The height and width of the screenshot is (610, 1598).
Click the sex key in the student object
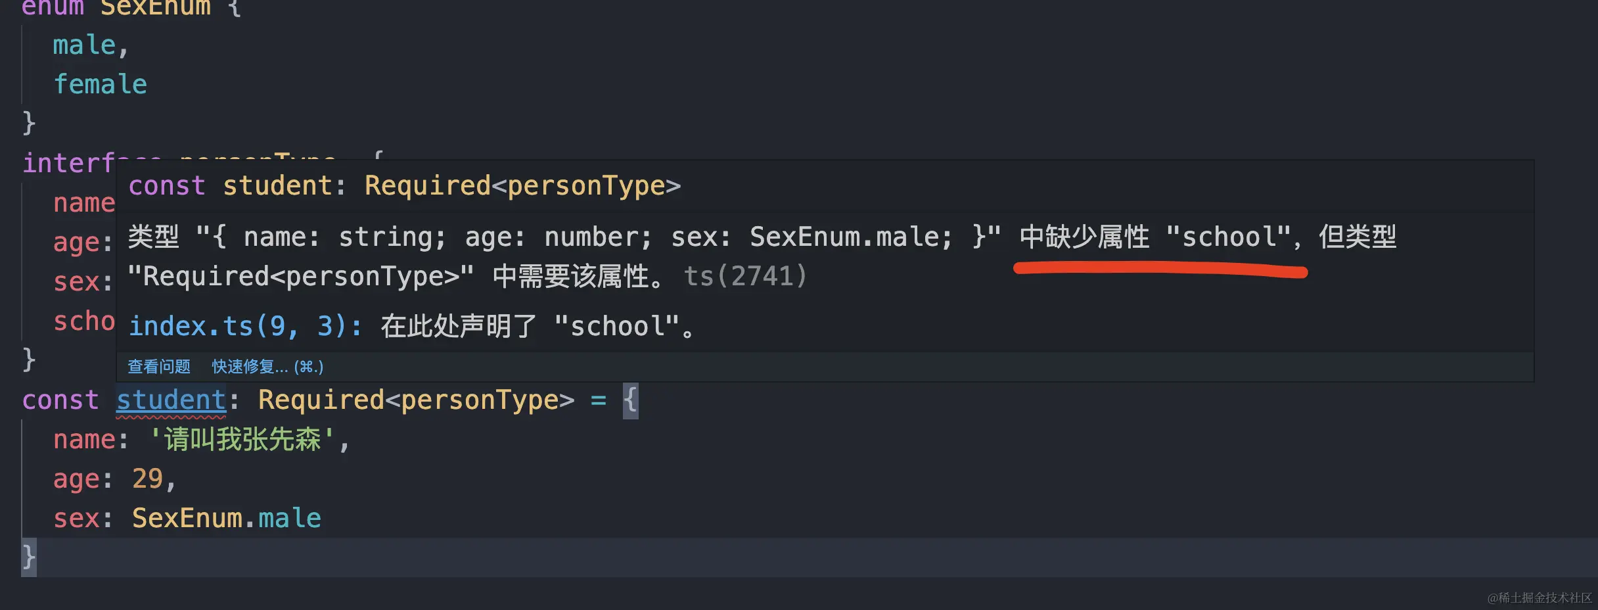(x=76, y=519)
